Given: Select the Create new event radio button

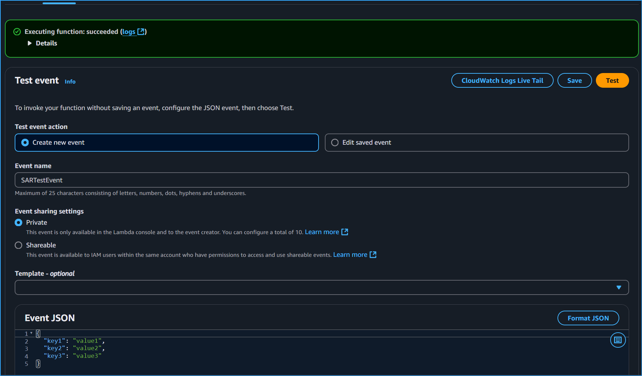Looking at the screenshot, I should [25, 142].
